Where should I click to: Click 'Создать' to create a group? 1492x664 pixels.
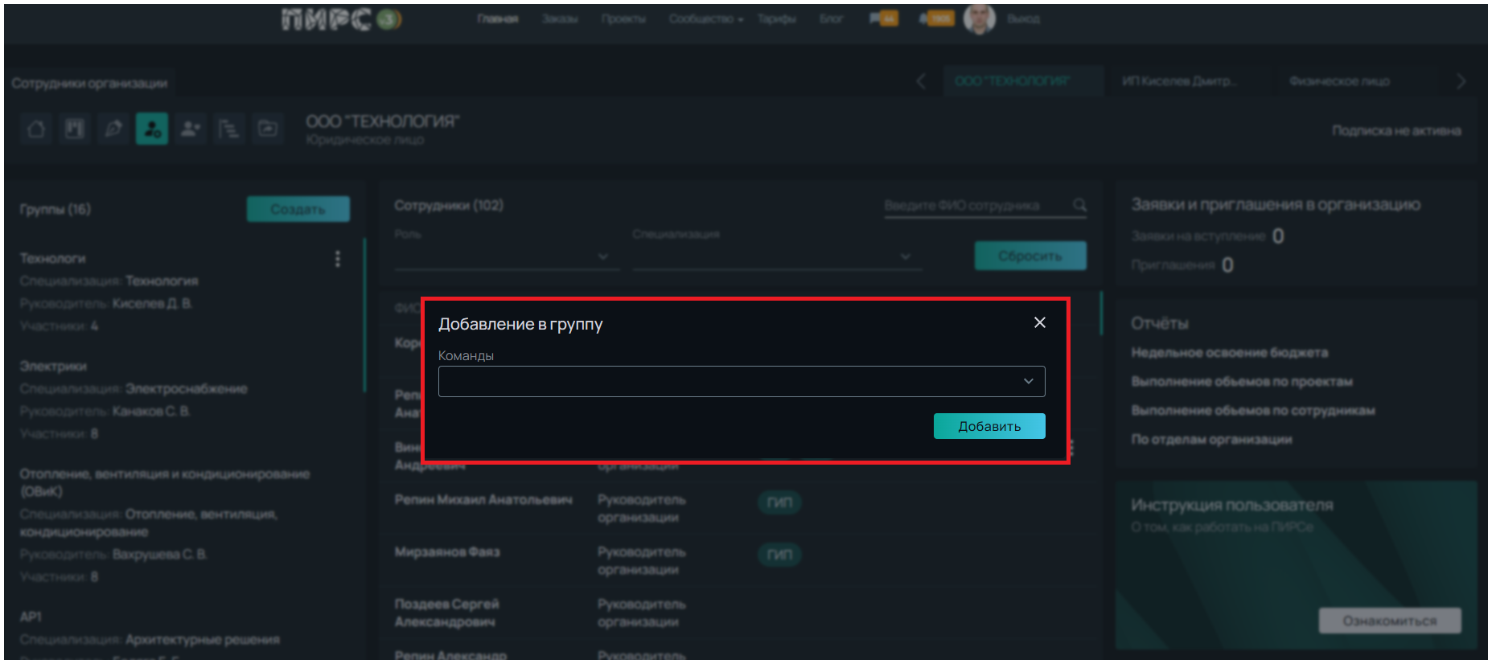point(298,209)
